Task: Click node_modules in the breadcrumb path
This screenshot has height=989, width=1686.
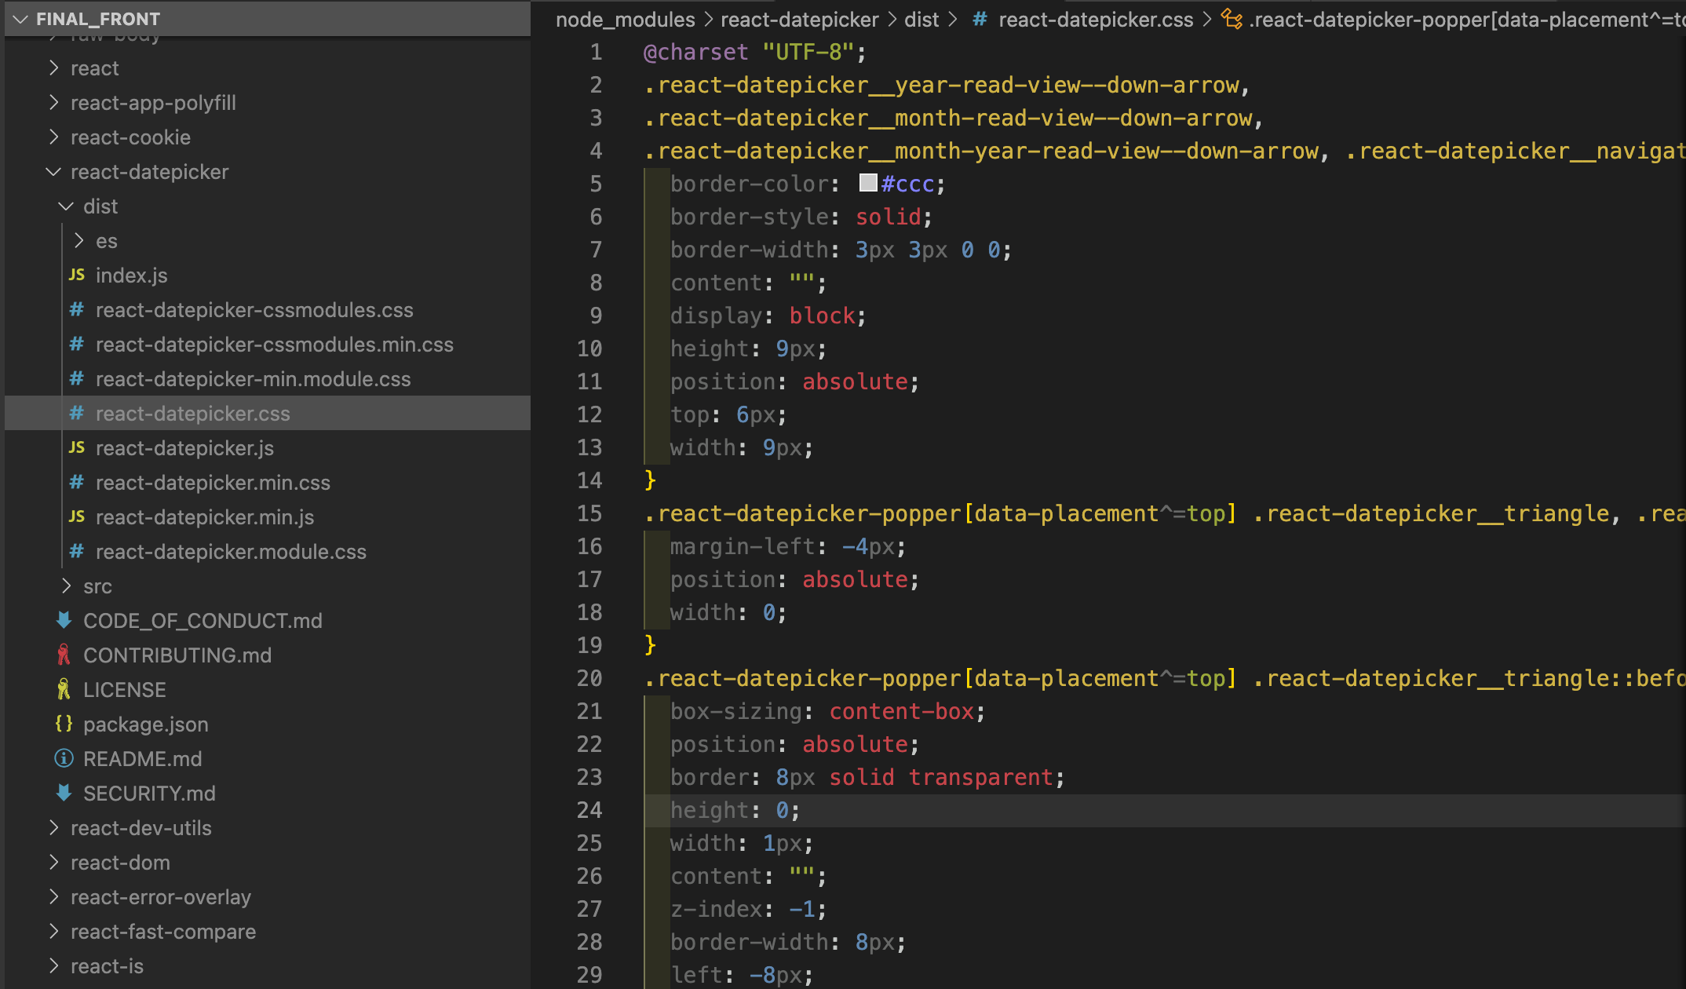Action: pyautogui.click(x=625, y=20)
